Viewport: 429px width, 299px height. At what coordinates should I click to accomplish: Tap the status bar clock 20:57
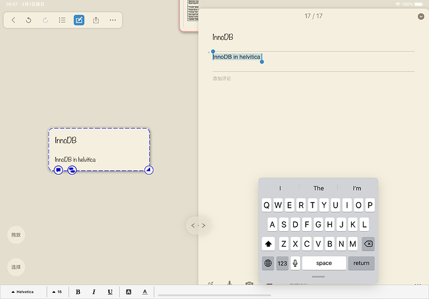click(x=11, y=4)
